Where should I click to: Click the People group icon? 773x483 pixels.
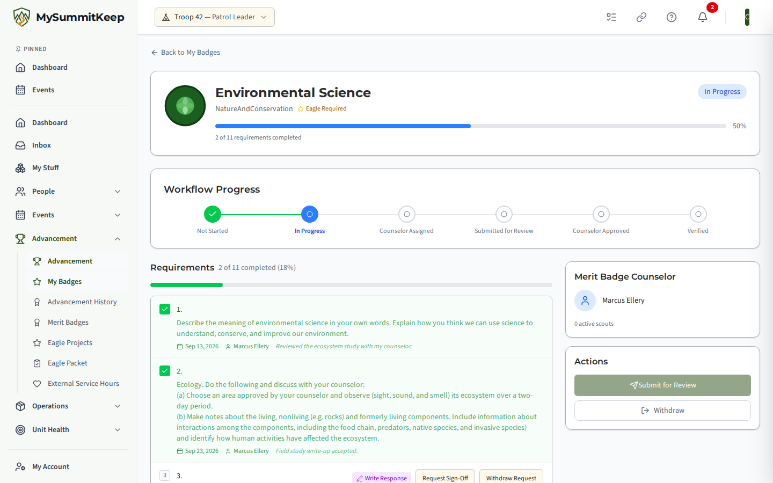(x=20, y=192)
